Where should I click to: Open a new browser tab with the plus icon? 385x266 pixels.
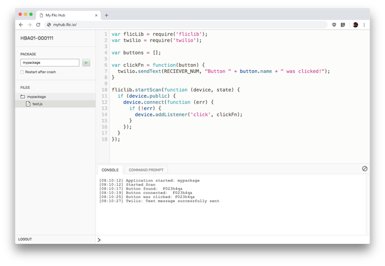pos(106,15)
